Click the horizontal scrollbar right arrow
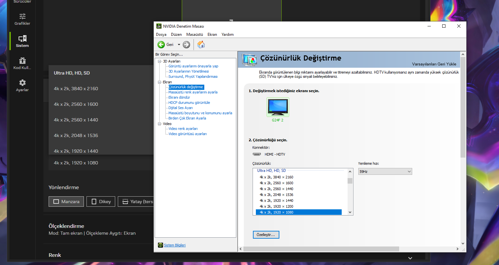This screenshot has width=499, height=265. 457,249
